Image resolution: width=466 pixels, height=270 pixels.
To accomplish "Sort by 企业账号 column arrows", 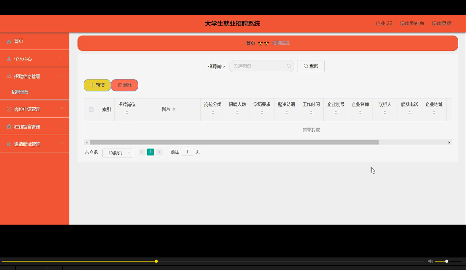I will tap(336, 113).
